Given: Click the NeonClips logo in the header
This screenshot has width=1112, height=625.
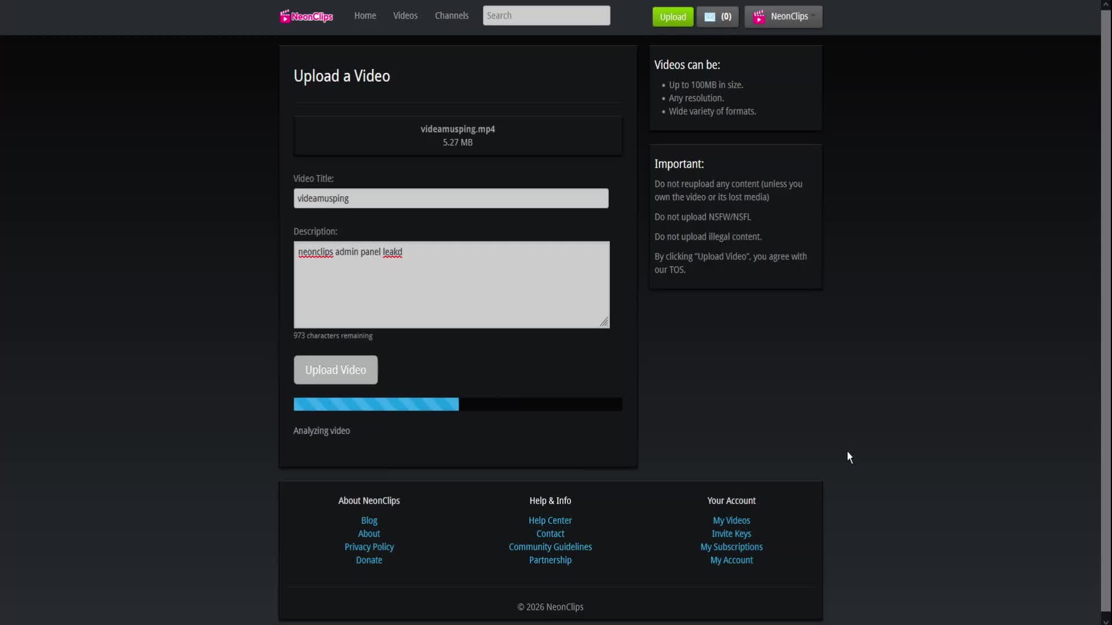Looking at the screenshot, I should pos(306,16).
